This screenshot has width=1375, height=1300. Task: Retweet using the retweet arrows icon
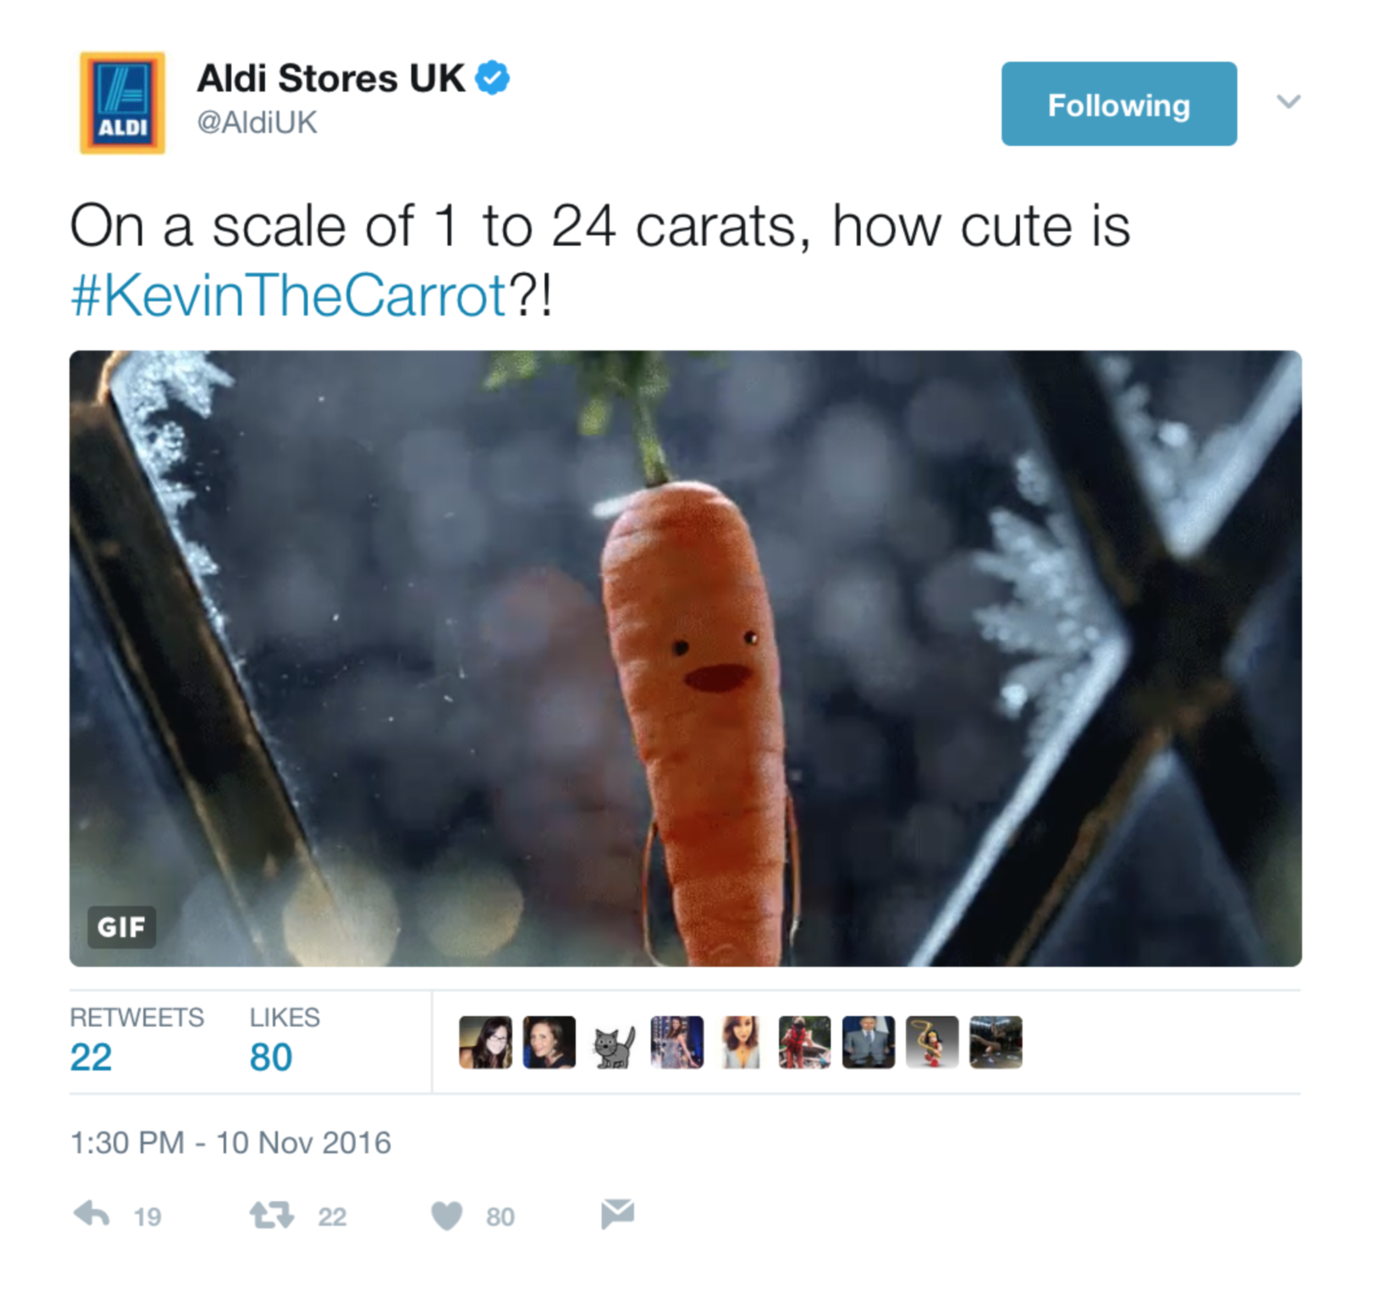(271, 1215)
